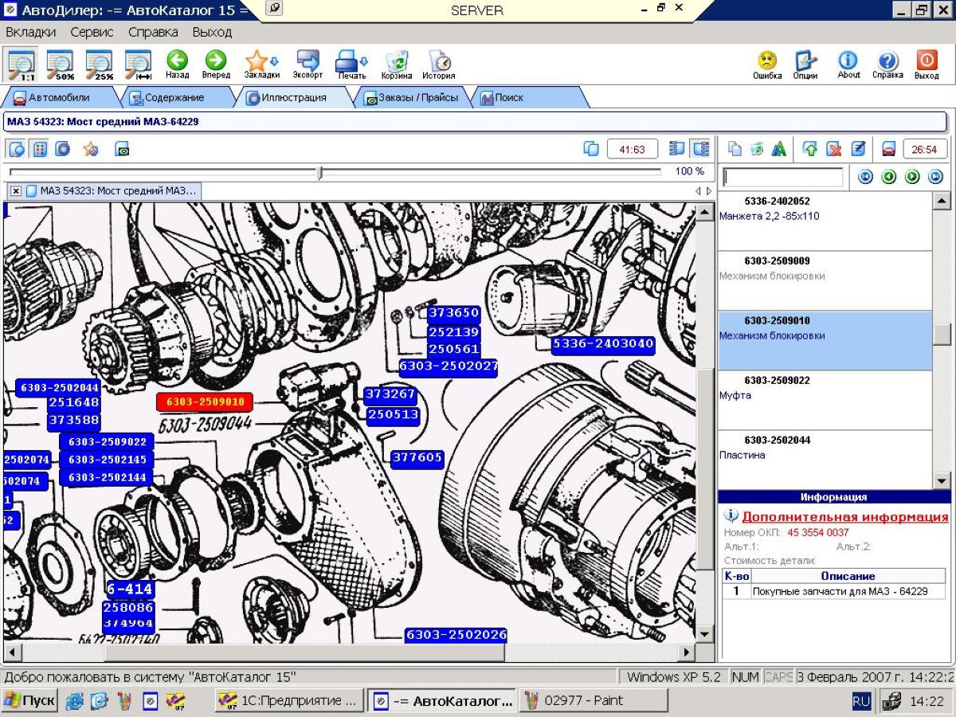Open Дополнительная информация link
The width and height of the screenshot is (956, 717).
click(845, 517)
